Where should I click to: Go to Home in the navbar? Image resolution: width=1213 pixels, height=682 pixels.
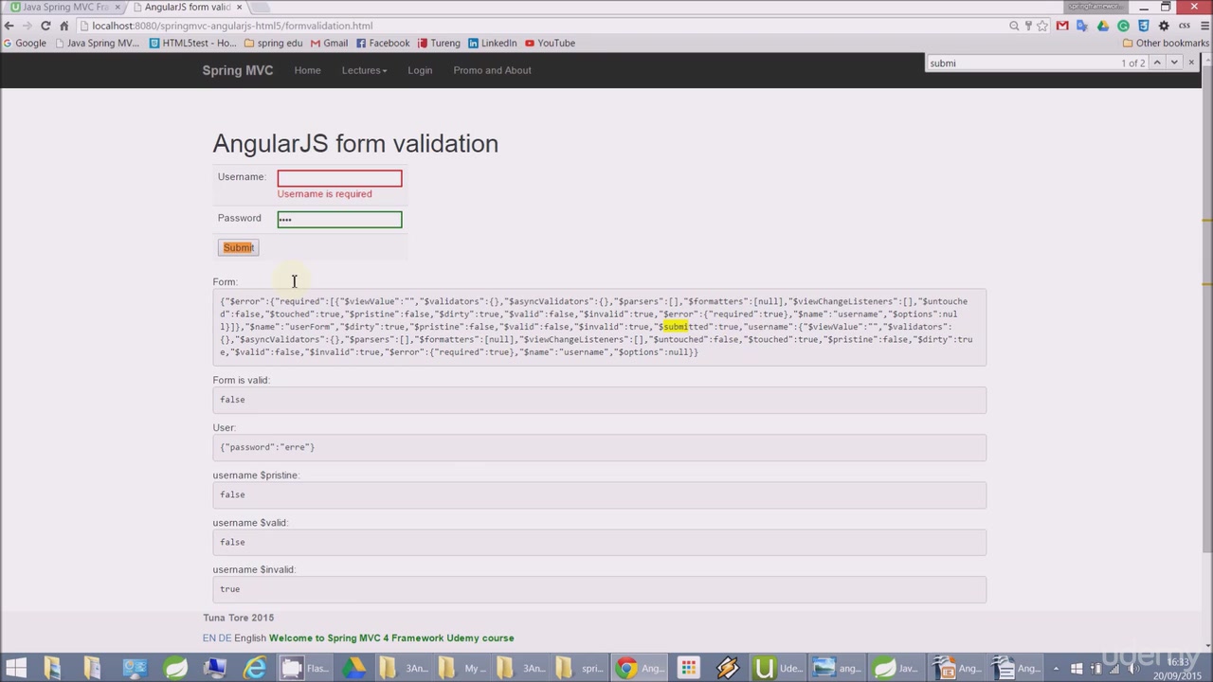point(307,70)
